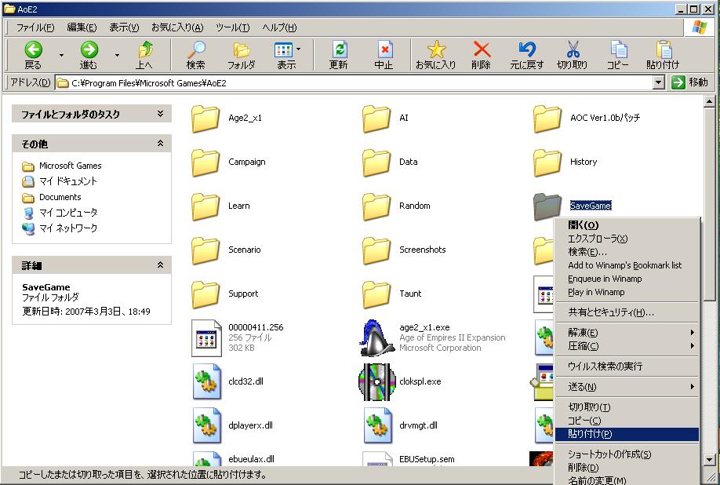Select the Screenshots folder icon
The width and height of the screenshot is (720, 485).
coord(376,251)
